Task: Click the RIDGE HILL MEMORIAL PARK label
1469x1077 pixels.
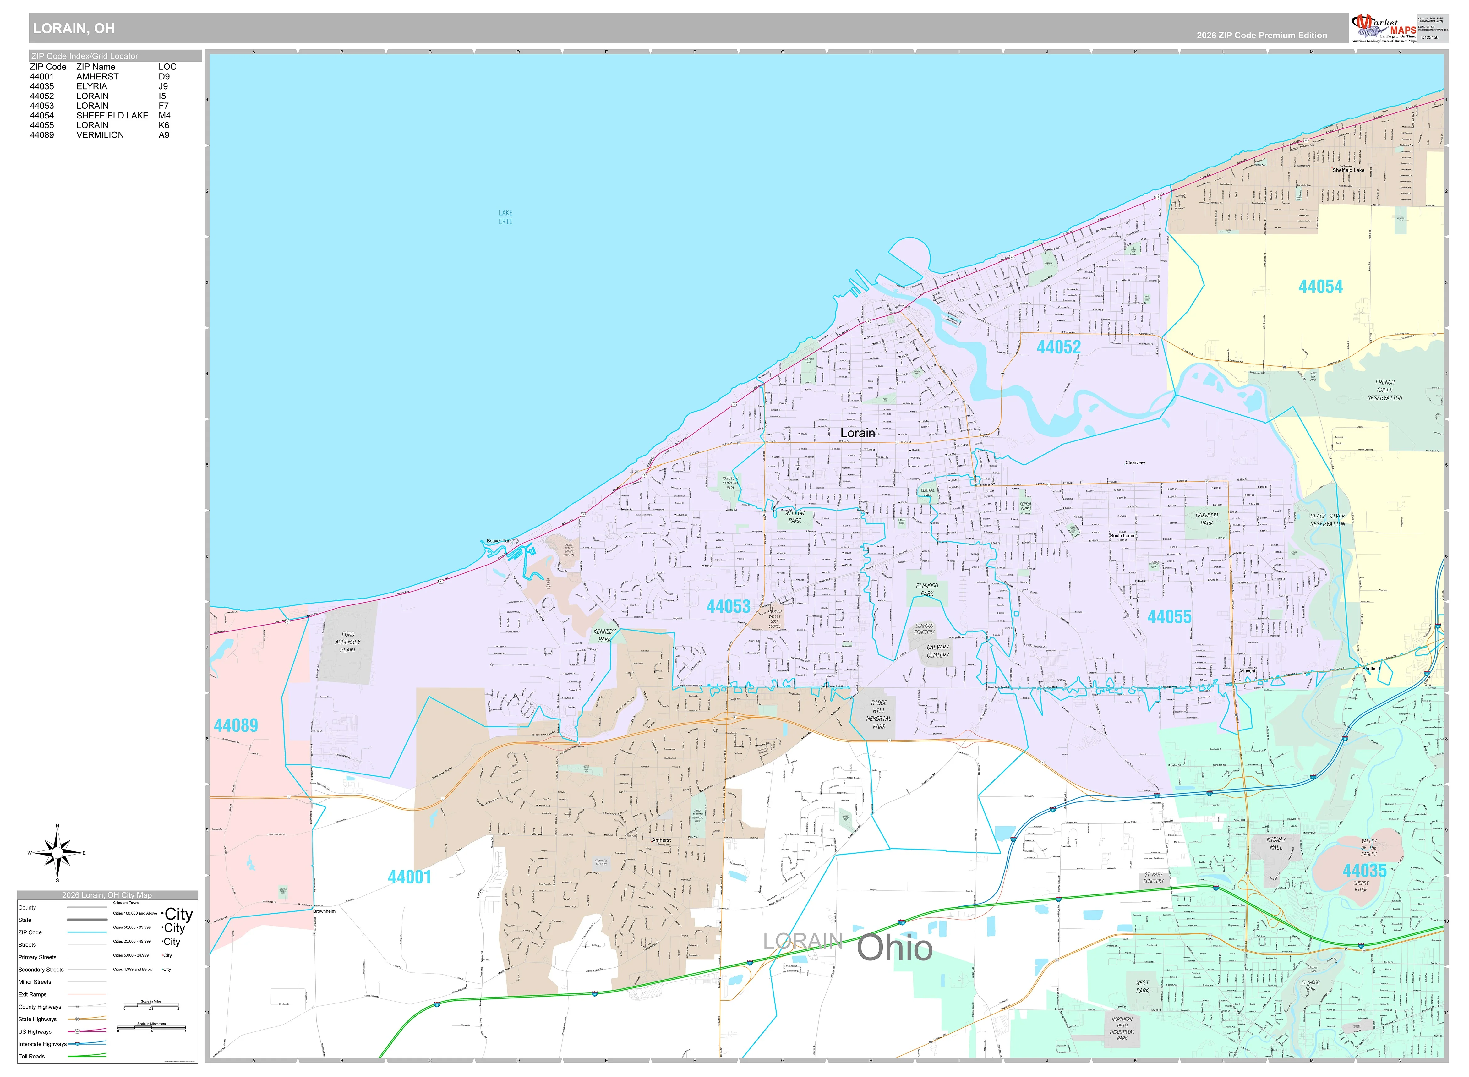Action: pyautogui.click(x=879, y=714)
